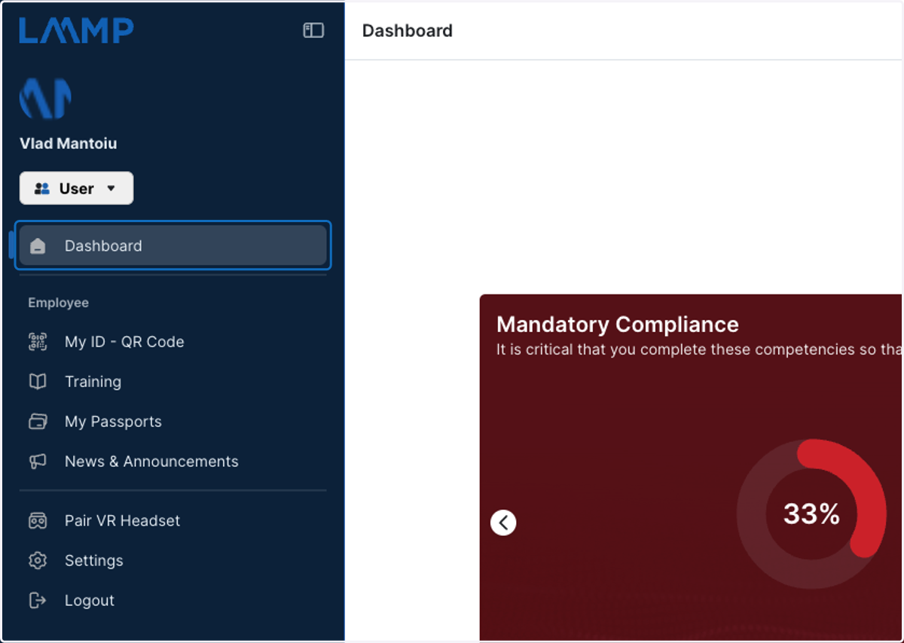Viewport: 904px width, 643px height.
Task: Open Vlad Mantoiu's avatar image
Action: [45, 99]
